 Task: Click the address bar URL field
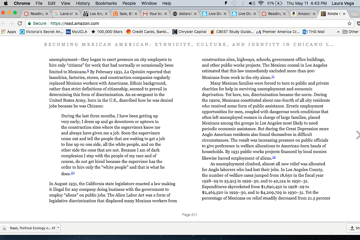pyautogui.click(x=180, y=23)
